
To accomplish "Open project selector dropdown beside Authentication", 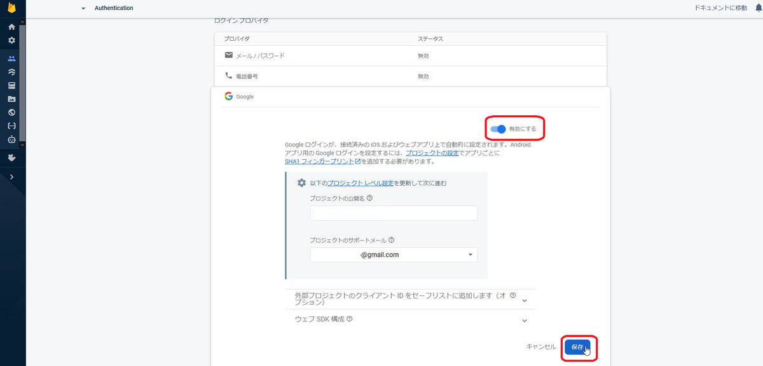I will tap(83, 8).
